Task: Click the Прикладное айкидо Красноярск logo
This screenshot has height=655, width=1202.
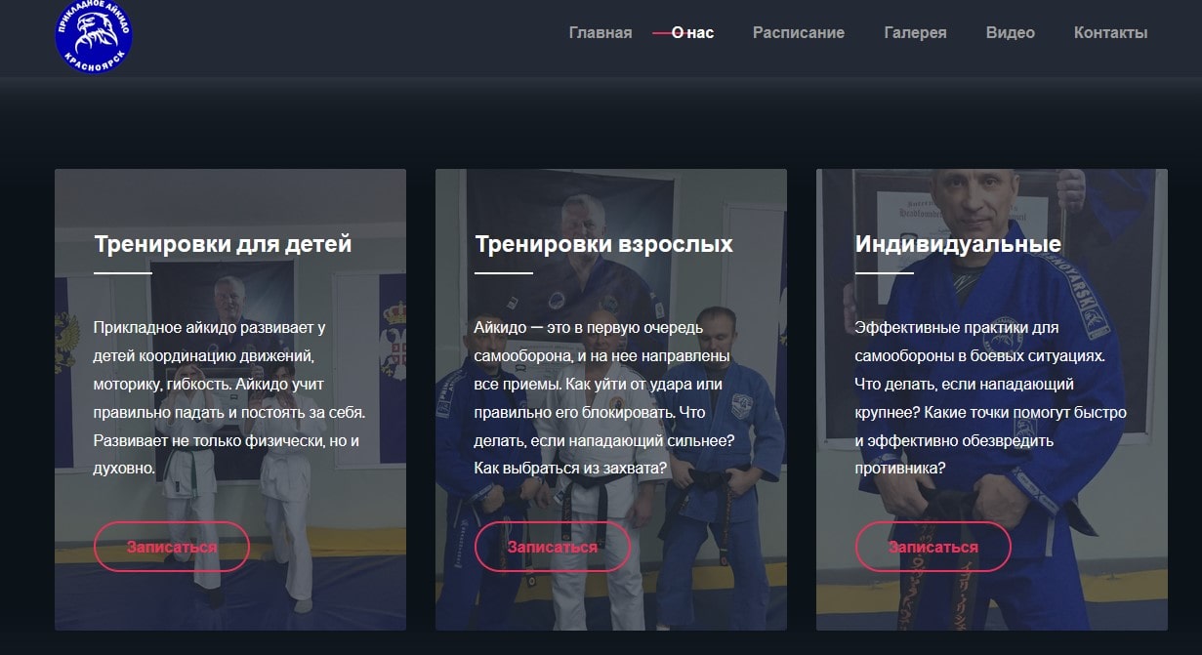Action: click(x=94, y=34)
